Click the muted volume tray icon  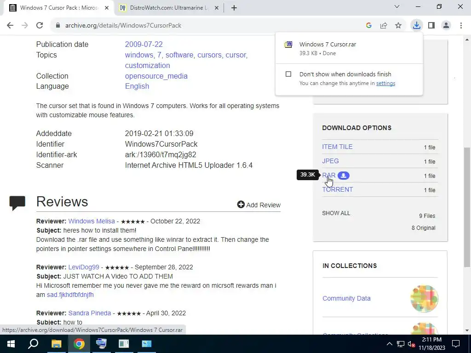click(411, 344)
